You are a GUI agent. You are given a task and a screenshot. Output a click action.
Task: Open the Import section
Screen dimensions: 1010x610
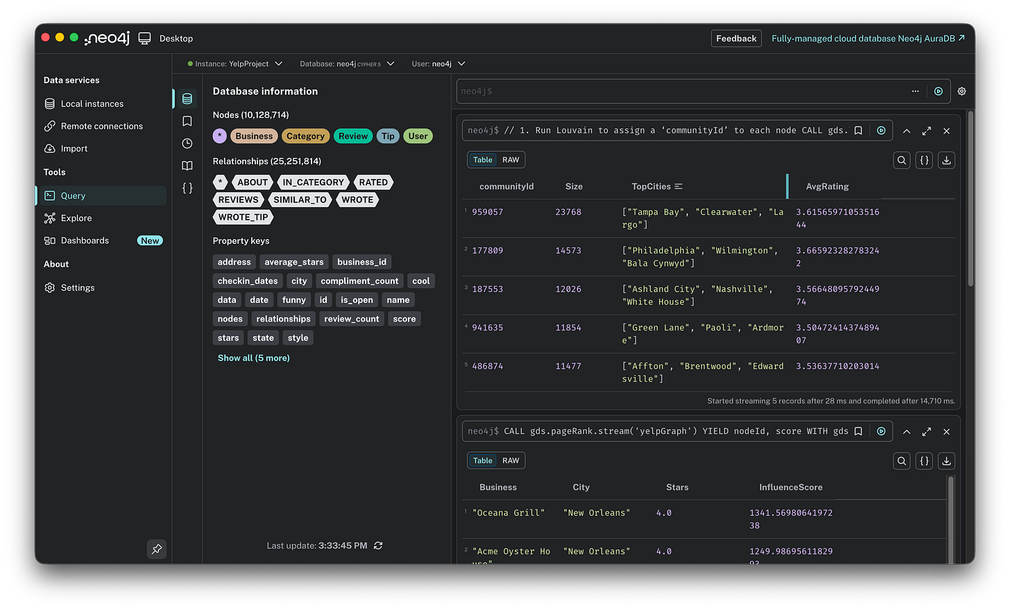pyautogui.click(x=101, y=148)
